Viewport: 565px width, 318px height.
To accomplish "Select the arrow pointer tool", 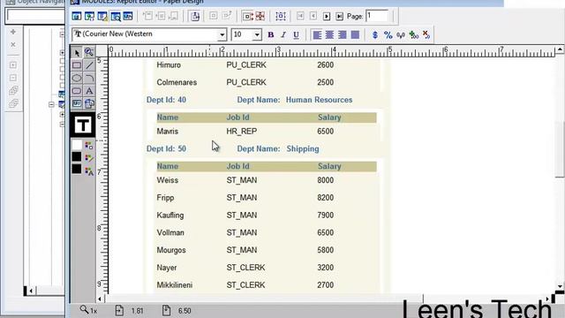I will 77,53.
